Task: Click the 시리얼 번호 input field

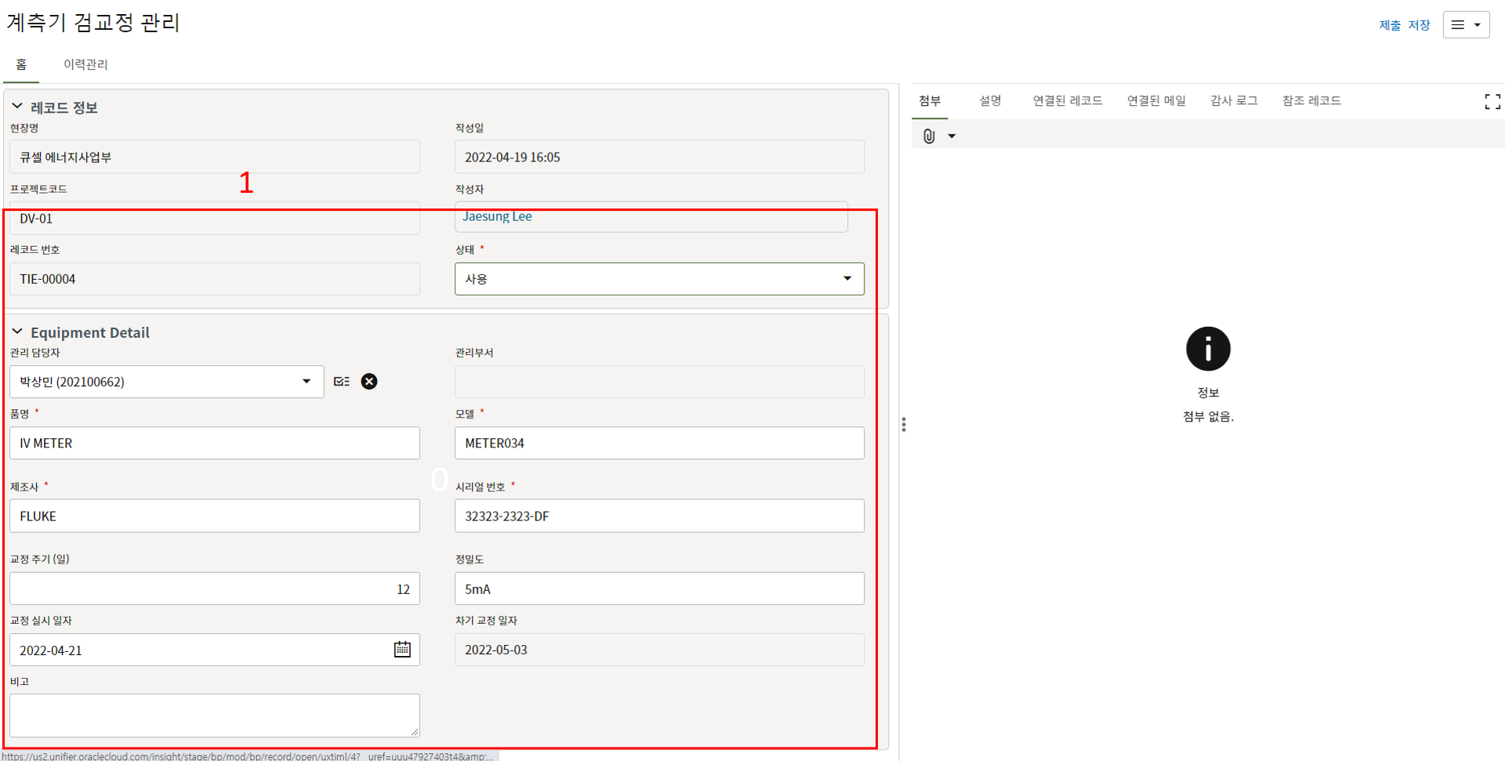Action: pyautogui.click(x=658, y=516)
